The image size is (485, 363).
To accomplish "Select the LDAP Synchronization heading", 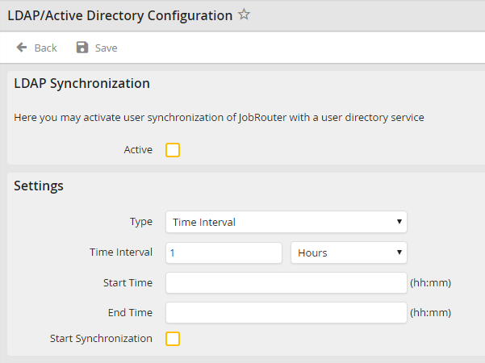I will pyautogui.click(x=82, y=84).
